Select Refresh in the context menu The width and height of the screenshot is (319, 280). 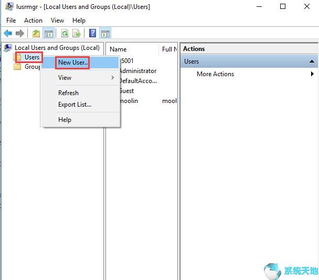coord(80,93)
